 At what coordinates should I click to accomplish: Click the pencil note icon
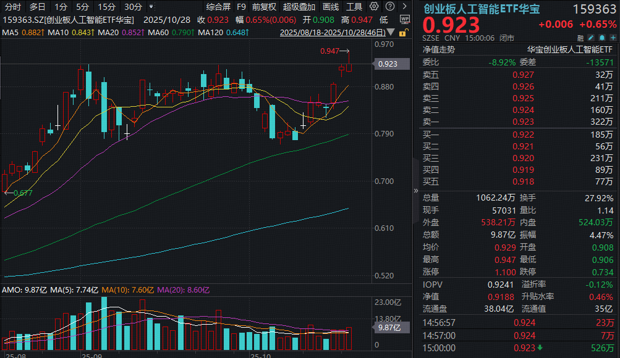point(591,38)
